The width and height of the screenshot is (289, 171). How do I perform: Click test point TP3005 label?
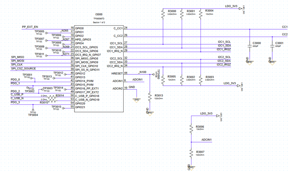coord(39,32)
